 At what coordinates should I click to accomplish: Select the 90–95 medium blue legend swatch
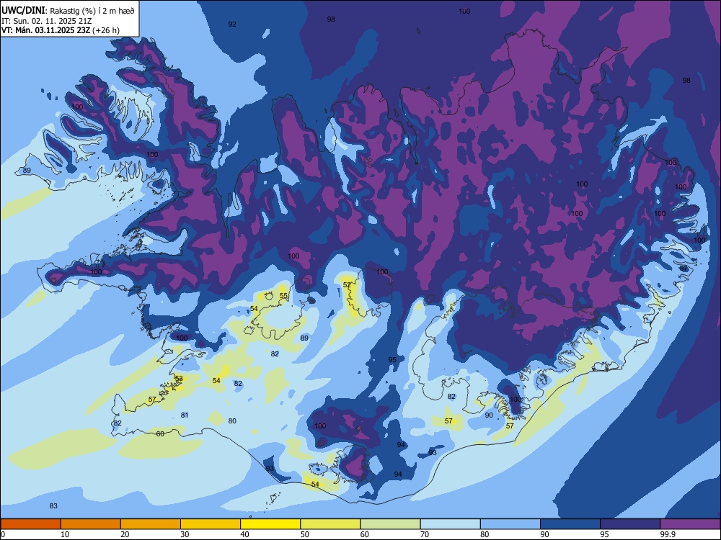[570, 524]
